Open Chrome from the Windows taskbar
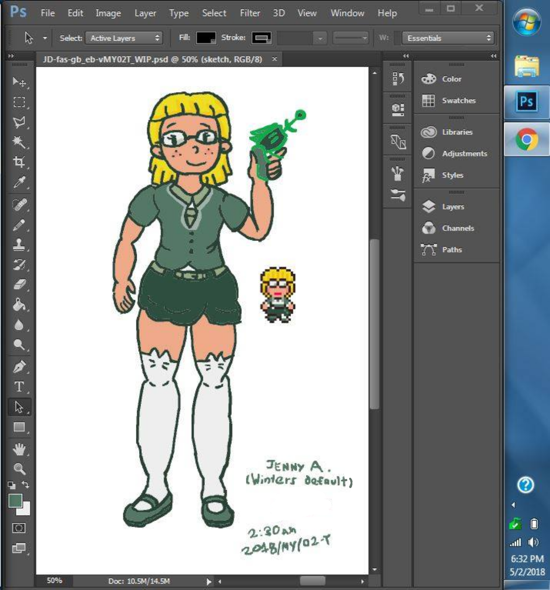 click(x=527, y=139)
